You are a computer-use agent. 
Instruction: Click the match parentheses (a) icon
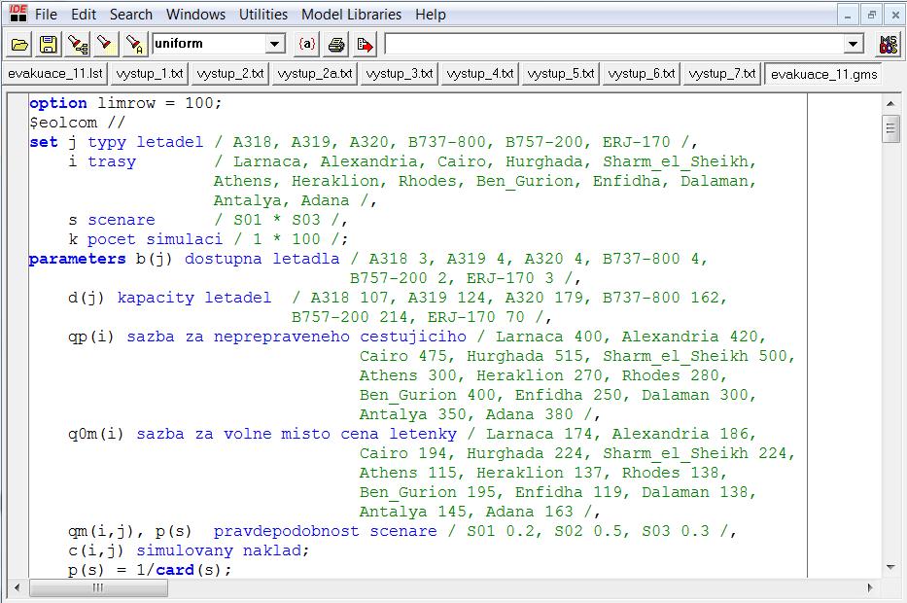tap(307, 45)
